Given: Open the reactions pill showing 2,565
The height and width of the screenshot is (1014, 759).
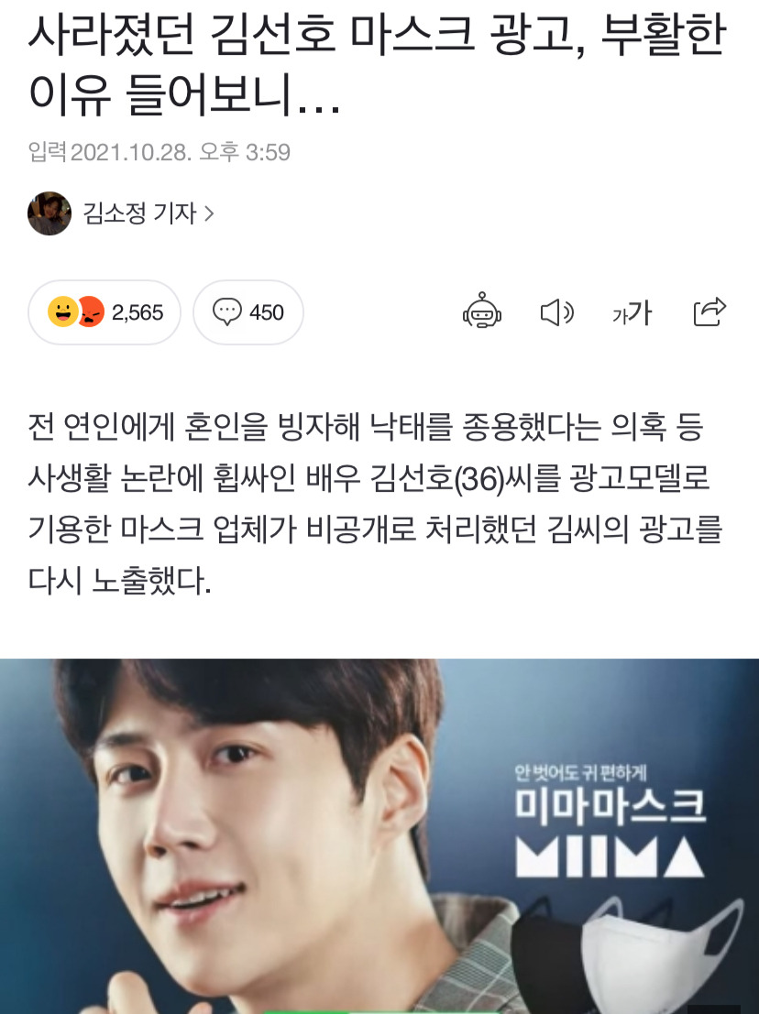Looking at the screenshot, I should point(104,312).
